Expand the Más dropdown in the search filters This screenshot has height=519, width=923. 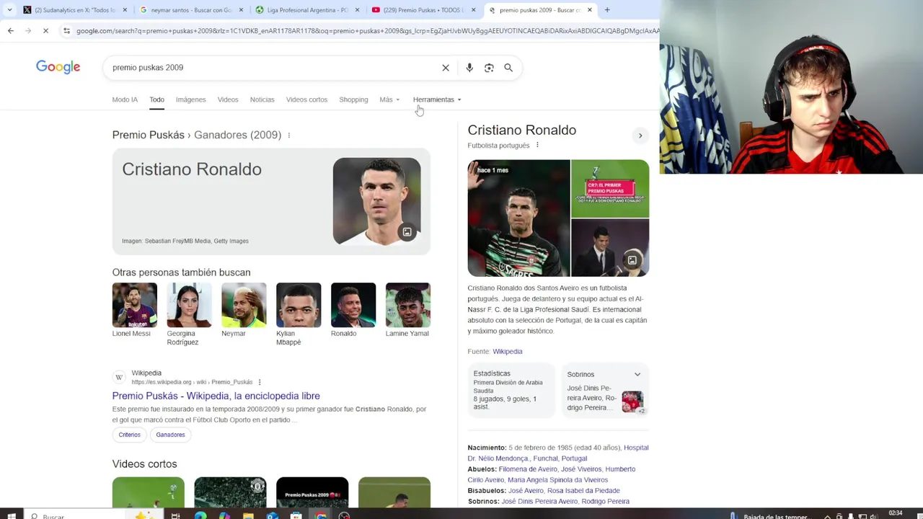[x=389, y=99]
